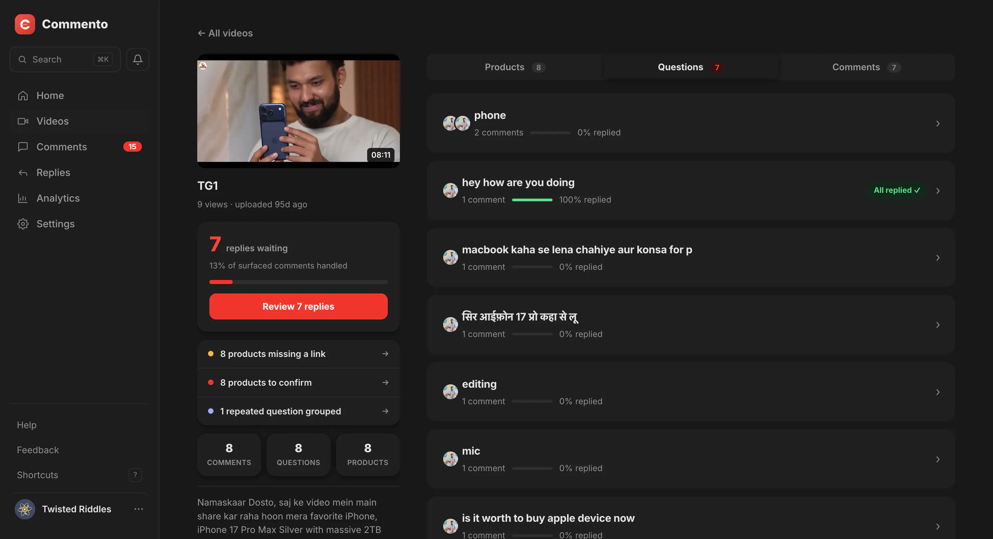
Task: Click the Settings gear icon
Action: pos(23,224)
